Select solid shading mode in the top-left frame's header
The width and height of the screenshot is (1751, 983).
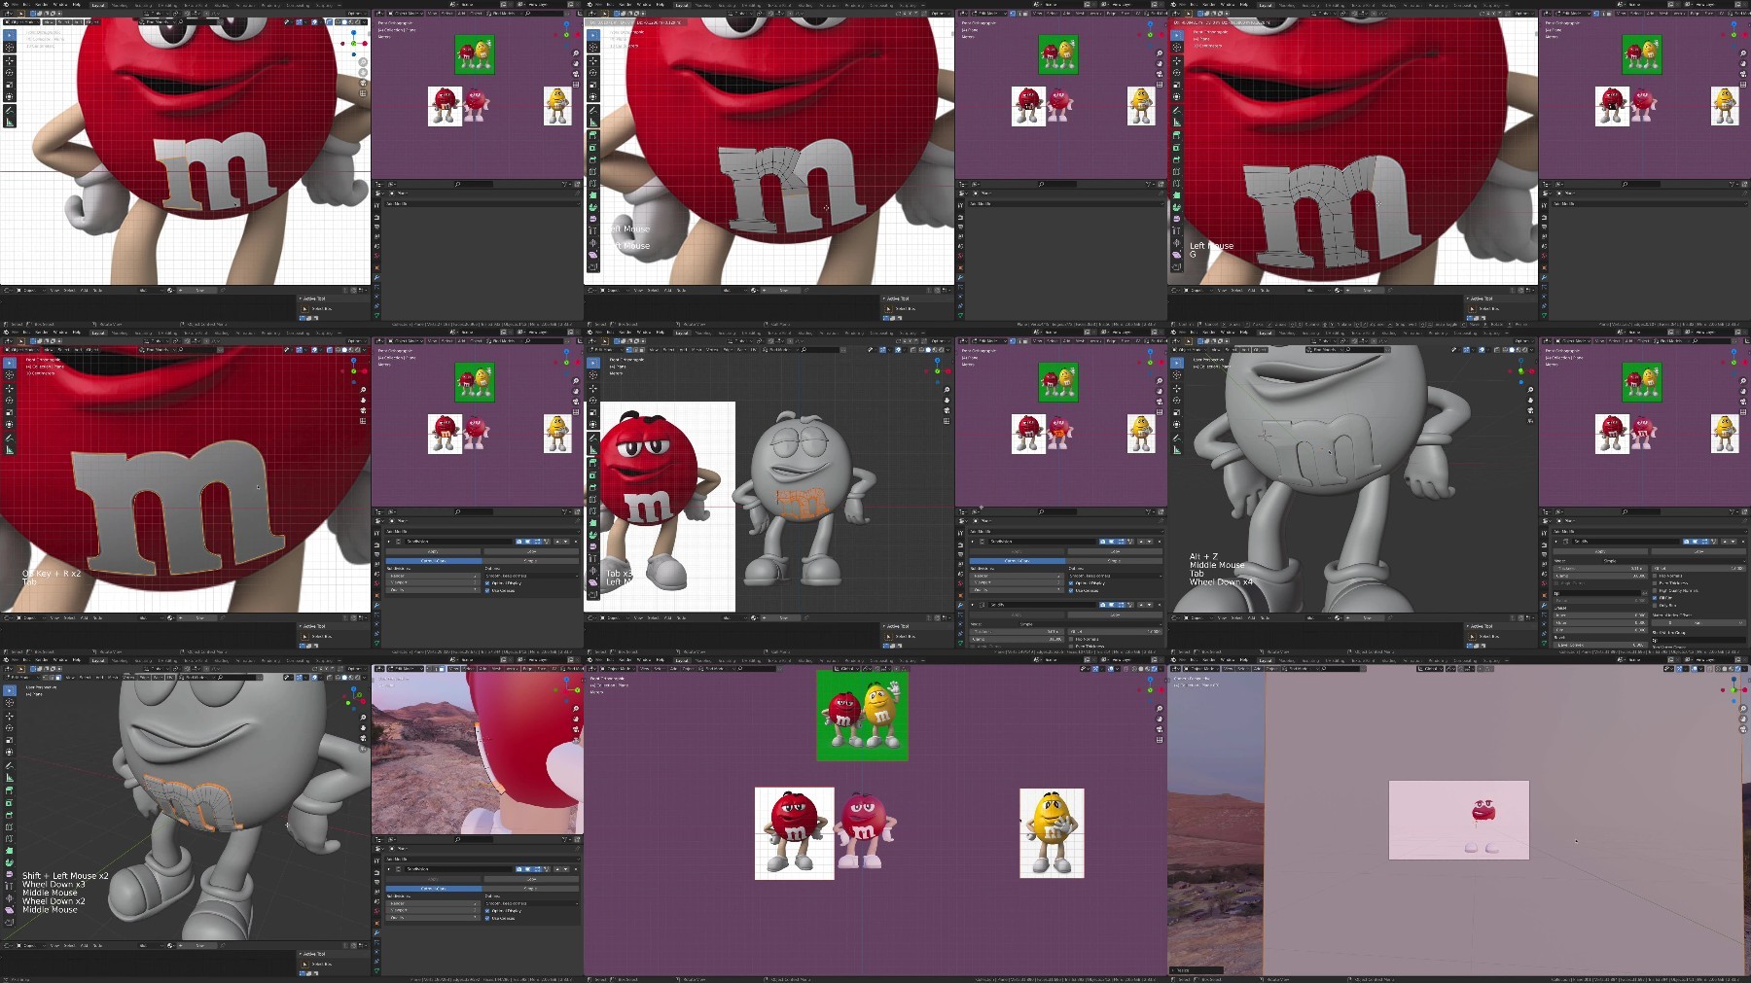pos(344,22)
